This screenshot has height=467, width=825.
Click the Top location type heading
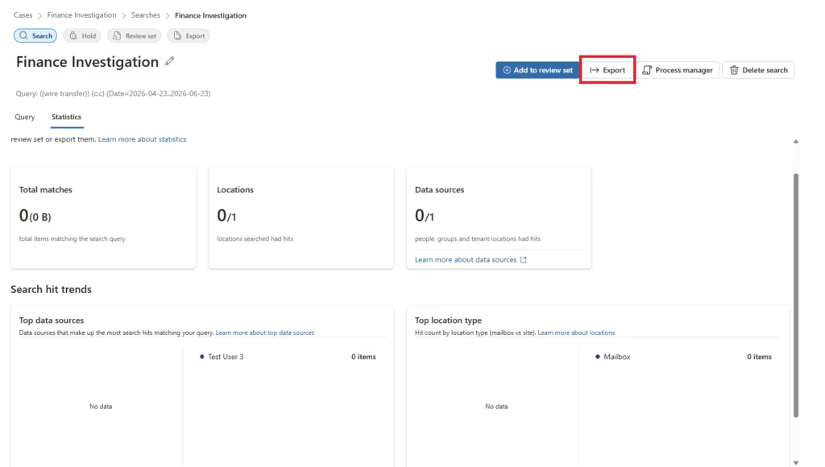click(448, 320)
